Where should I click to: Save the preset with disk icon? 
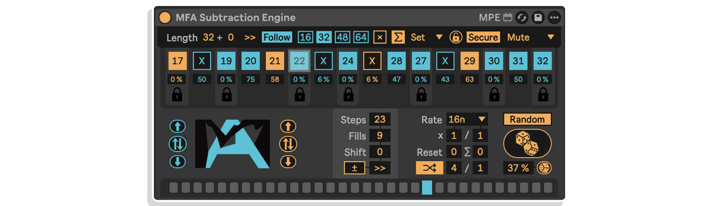coord(538,18)
